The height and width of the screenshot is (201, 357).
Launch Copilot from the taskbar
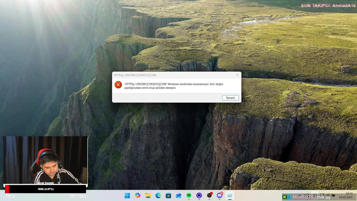coord(138,196)
